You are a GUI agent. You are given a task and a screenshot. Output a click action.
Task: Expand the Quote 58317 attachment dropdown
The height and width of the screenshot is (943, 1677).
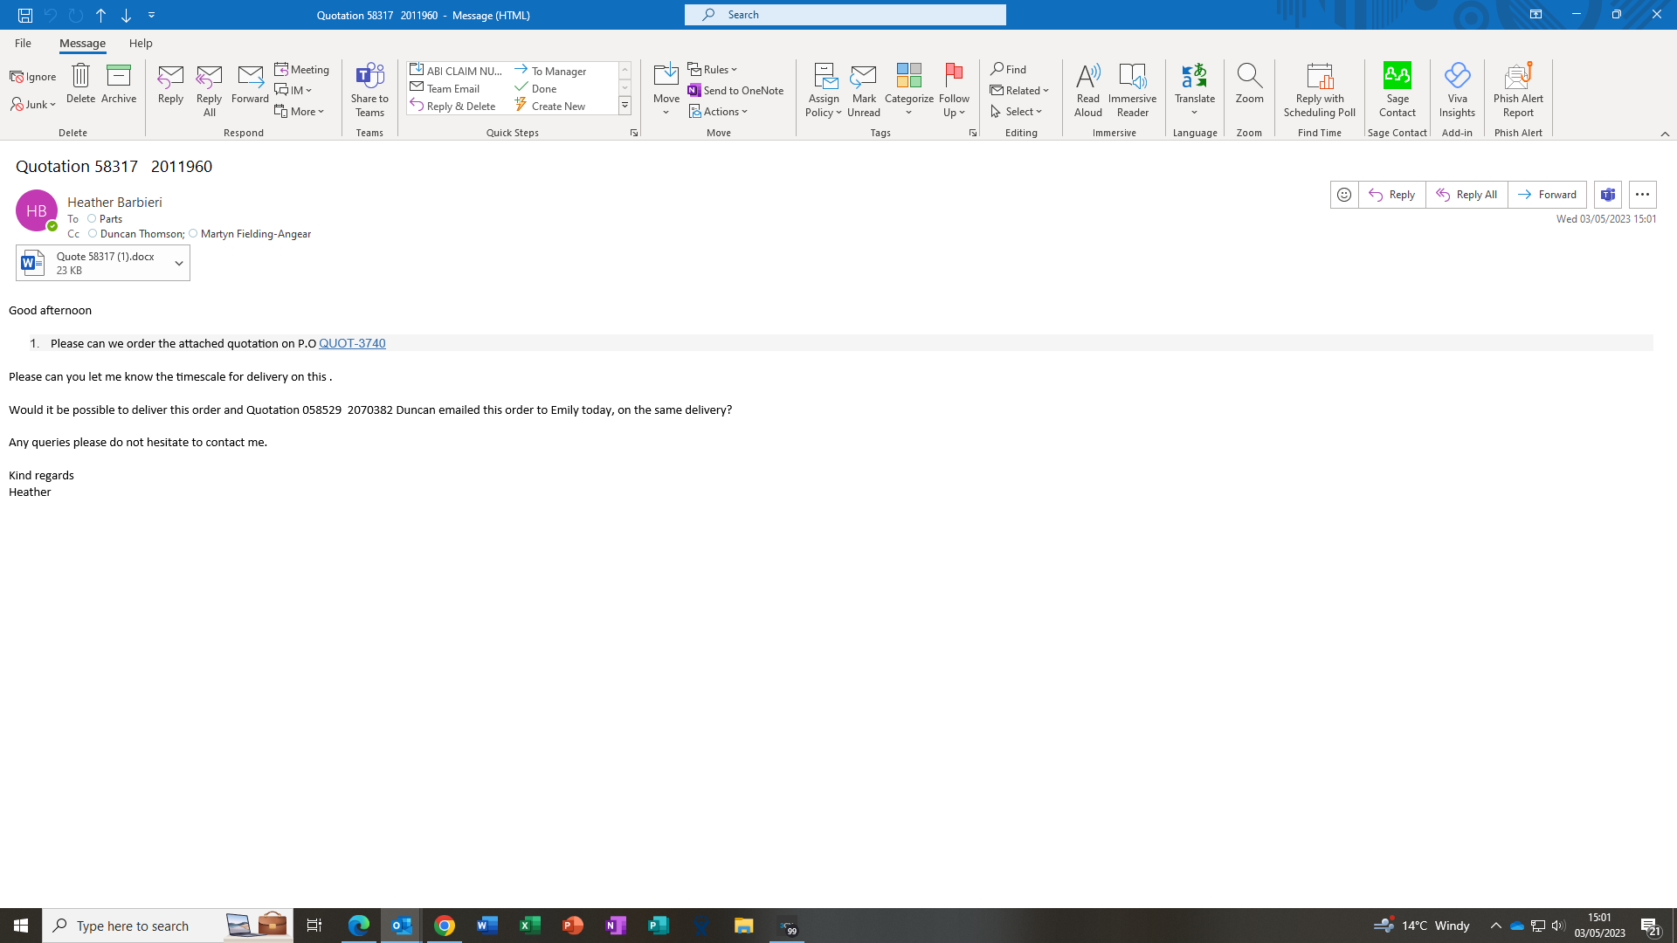[x=179, y=263]
